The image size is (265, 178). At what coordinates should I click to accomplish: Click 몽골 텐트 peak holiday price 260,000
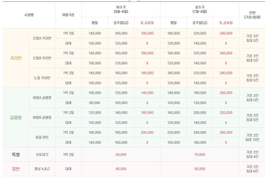pos(226,132)
